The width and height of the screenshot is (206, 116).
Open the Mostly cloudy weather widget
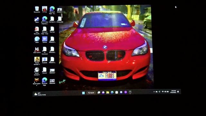pyautogui.click(x=40, y=94)
